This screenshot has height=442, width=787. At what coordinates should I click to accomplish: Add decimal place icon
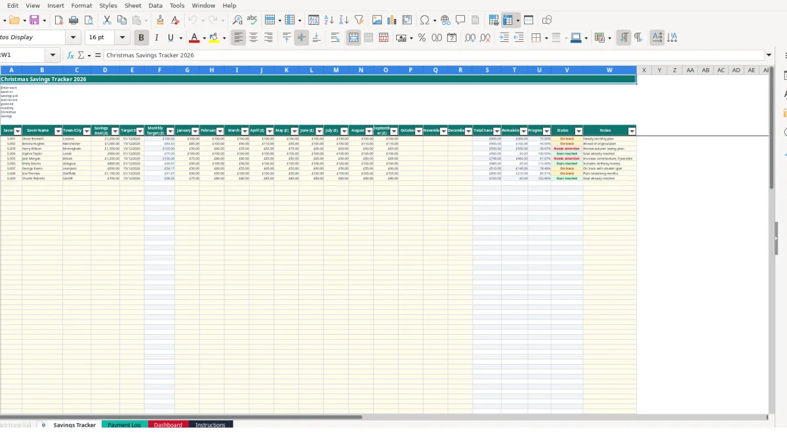point(470,38)
